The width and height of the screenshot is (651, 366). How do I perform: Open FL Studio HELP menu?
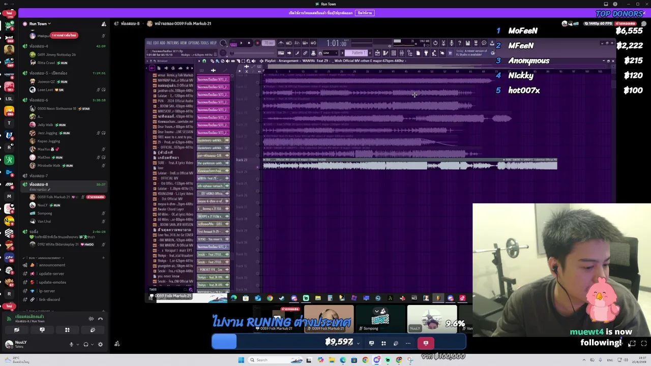coord(214,43)
